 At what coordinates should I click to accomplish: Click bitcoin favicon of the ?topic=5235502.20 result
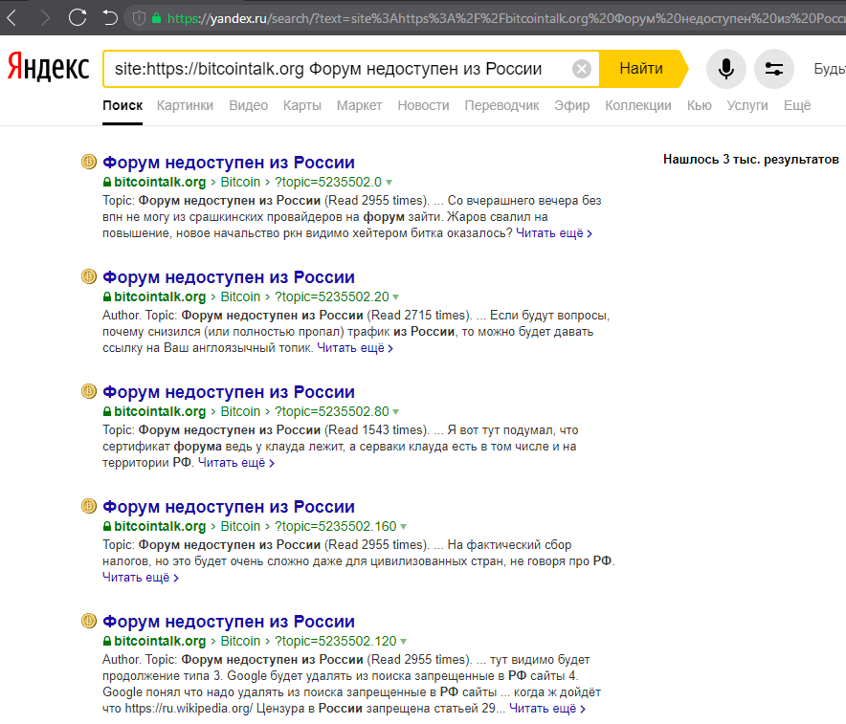[88, 276]
